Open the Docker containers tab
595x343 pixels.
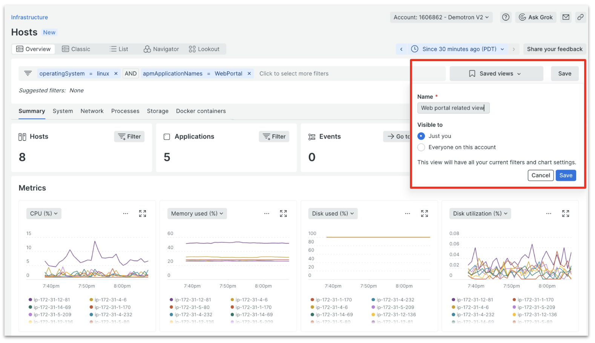click(x=201, y=111)
